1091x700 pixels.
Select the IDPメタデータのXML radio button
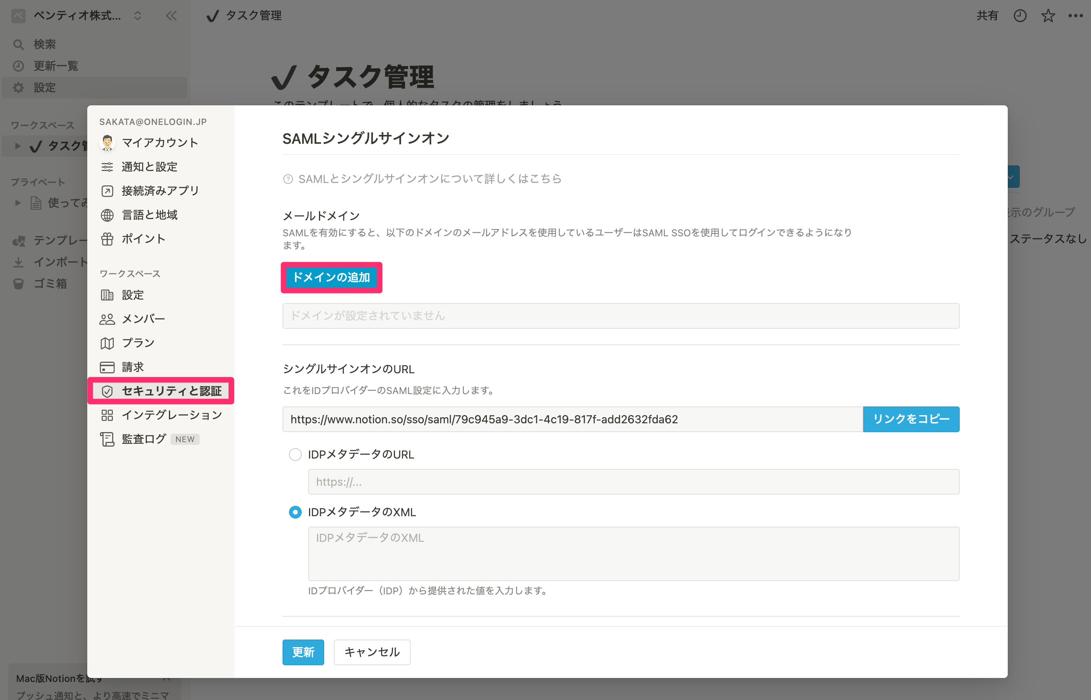pos(295,512)
